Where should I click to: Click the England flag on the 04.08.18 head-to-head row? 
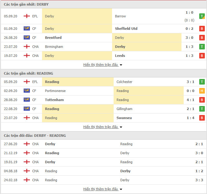(27, 171)
